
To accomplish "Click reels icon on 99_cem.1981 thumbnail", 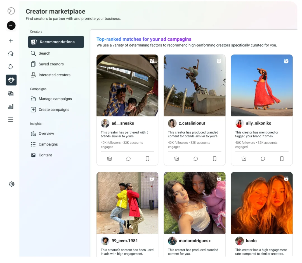I will (152, 179).
